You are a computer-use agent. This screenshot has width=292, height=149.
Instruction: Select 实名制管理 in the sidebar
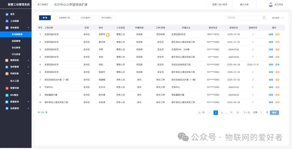coord(16,34)
